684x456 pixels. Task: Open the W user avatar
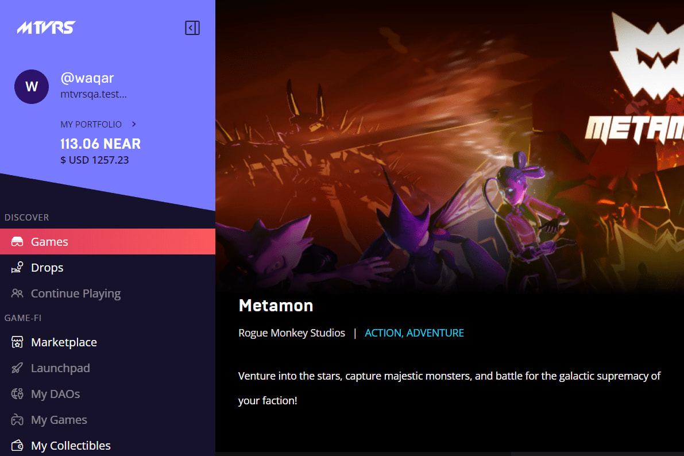click(x=32, y=86)
